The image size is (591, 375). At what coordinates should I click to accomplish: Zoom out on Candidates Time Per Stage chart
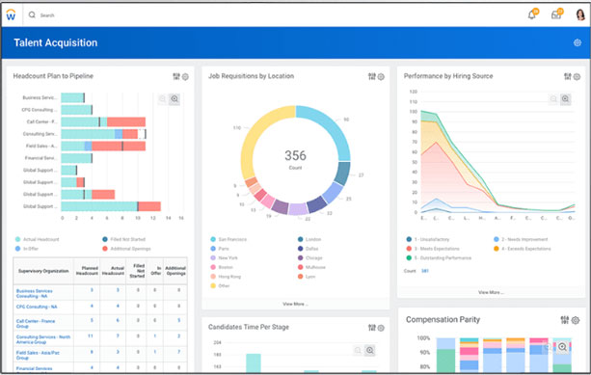358,351
